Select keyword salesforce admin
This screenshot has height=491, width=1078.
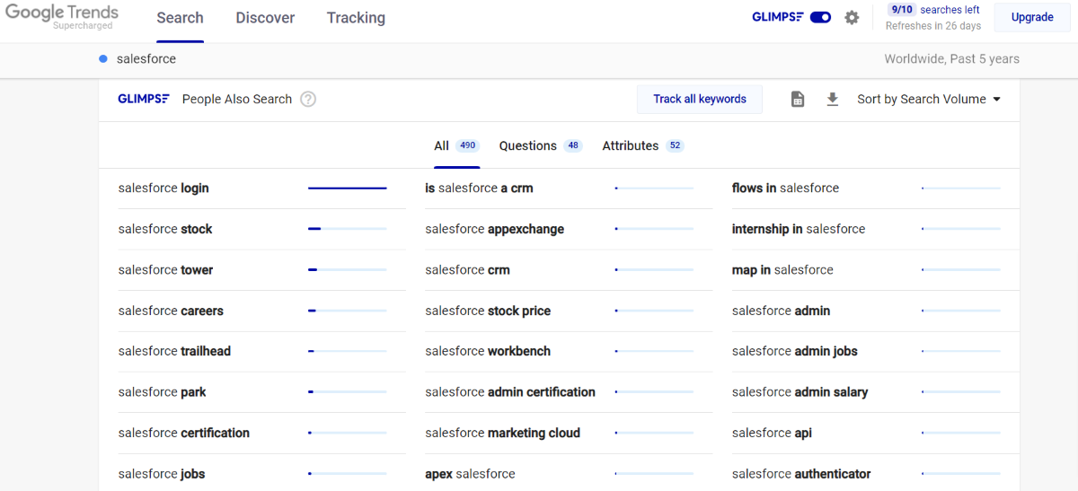[x=782, y=311]
